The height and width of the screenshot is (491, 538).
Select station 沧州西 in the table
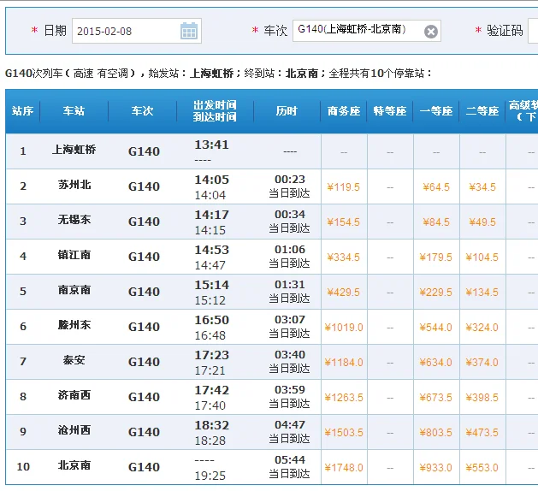[74, 430]
